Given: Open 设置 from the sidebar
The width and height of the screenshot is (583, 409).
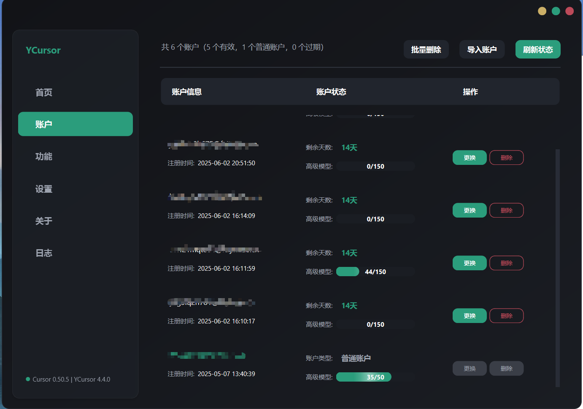Looking at the screenshot, I should pos(43,188).
